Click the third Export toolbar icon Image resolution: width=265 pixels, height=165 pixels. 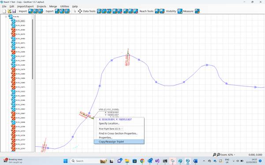(67, 11)
